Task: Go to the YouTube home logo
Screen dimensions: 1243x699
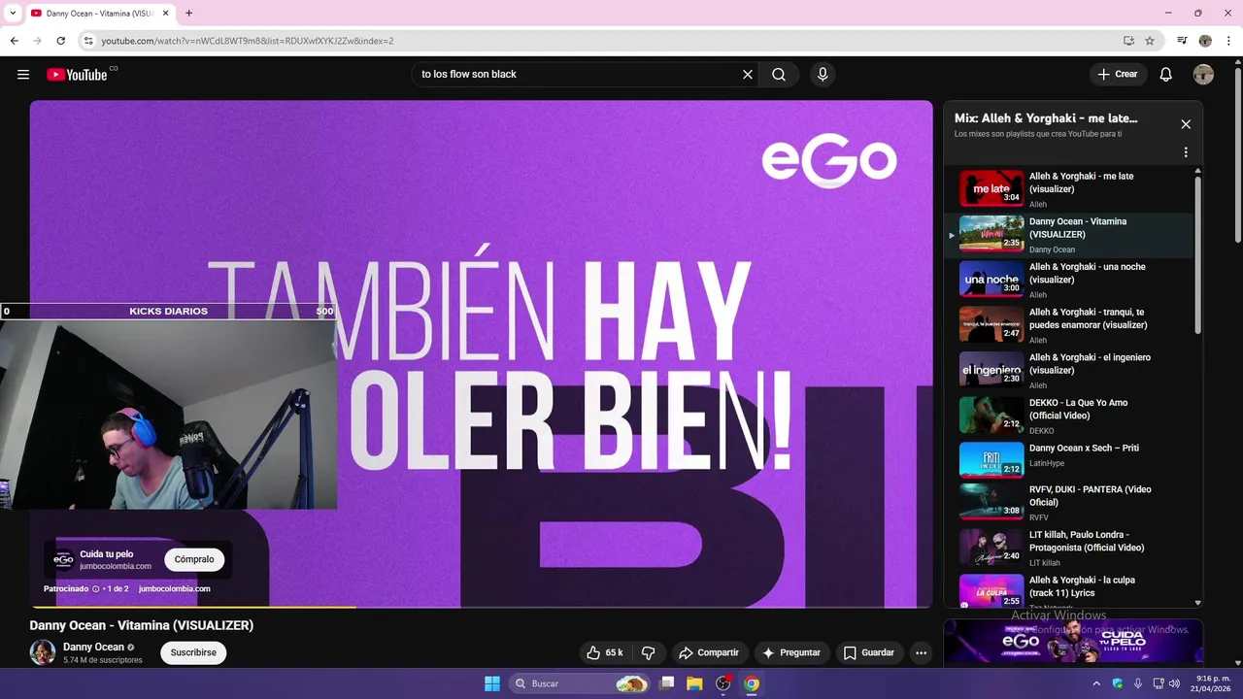Action: tap(77, 75)
